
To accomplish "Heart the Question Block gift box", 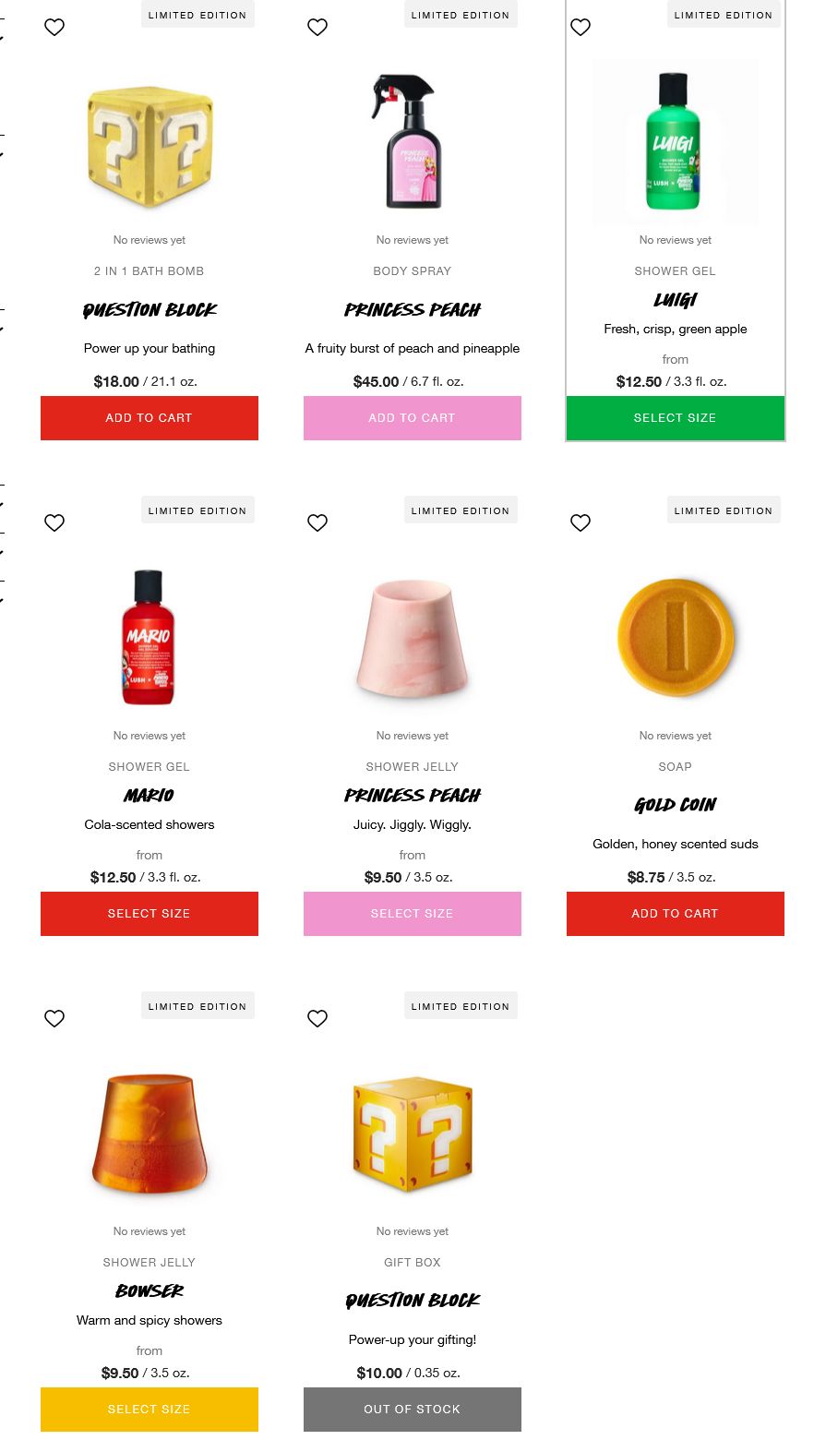I will coord(317,1019).
